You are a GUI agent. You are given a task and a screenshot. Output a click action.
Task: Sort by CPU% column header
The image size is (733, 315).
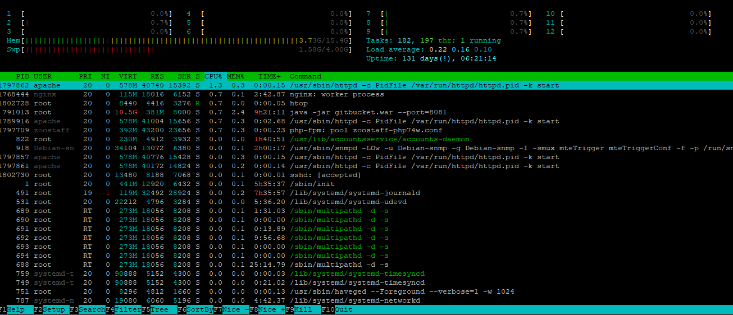tap(213, 76)
